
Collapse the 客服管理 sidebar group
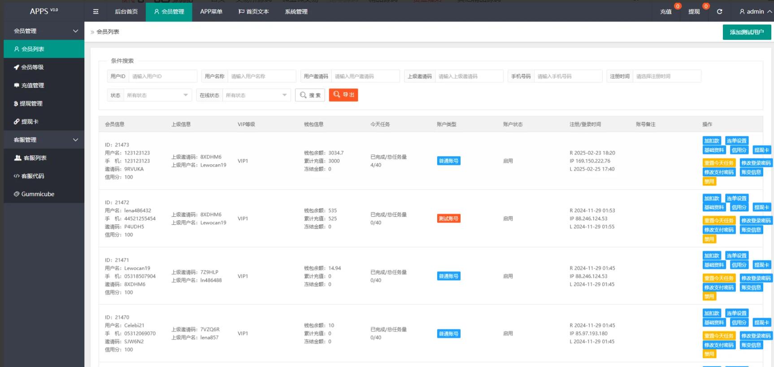click(x=75, y=140)
